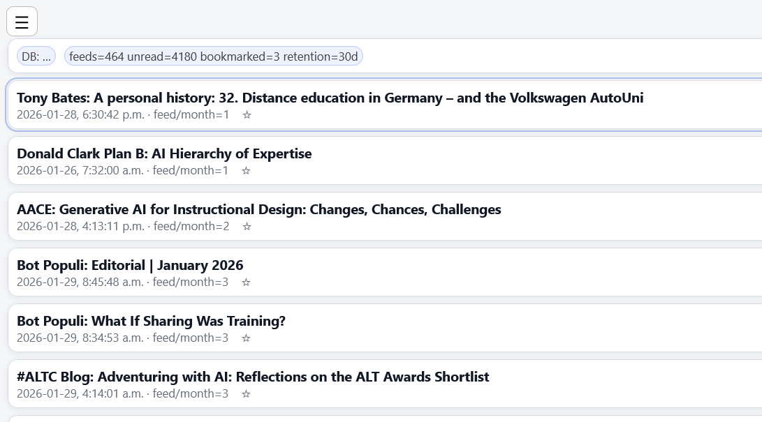Click the feeds and unread stats pill
Screen dimensions: 762x422
214,56
